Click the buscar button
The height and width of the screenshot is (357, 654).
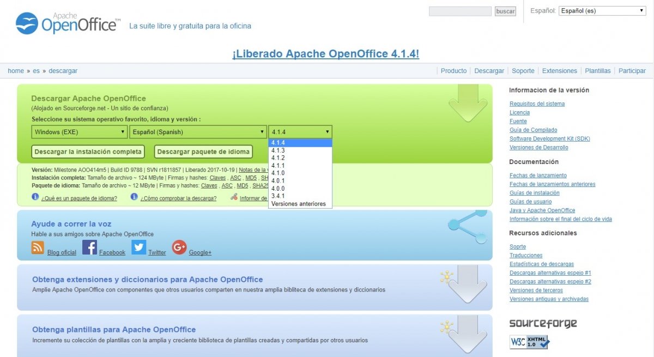[x=505, y=11]
